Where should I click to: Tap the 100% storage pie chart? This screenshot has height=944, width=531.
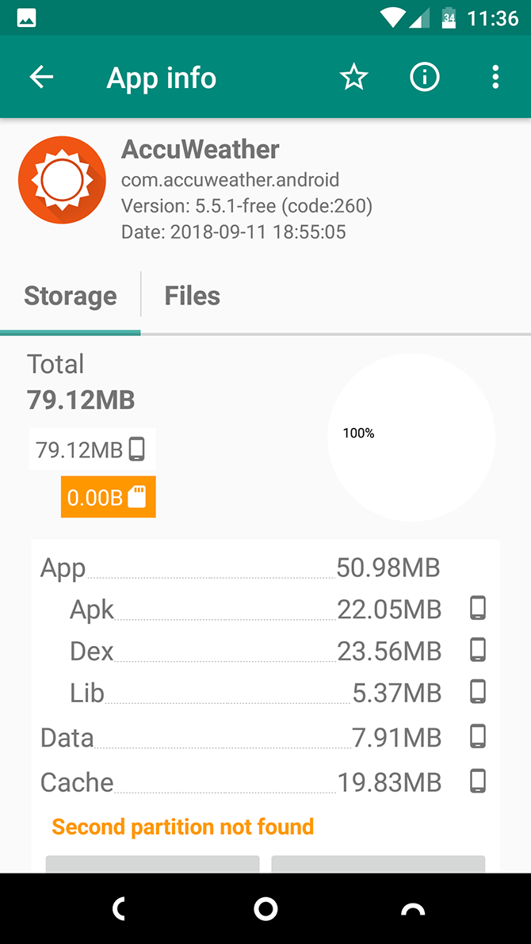[411, 437]
